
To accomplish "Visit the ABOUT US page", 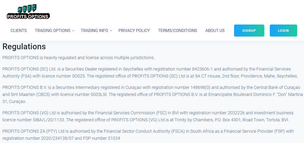I will [215, 30].
